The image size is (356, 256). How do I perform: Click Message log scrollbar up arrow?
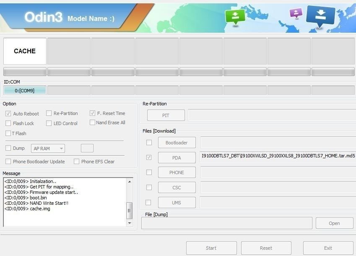click(130, 181)
